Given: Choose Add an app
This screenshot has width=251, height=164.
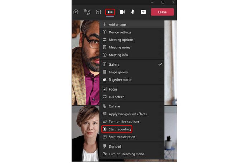Looking at the screenshot, I should coord(132,24).
